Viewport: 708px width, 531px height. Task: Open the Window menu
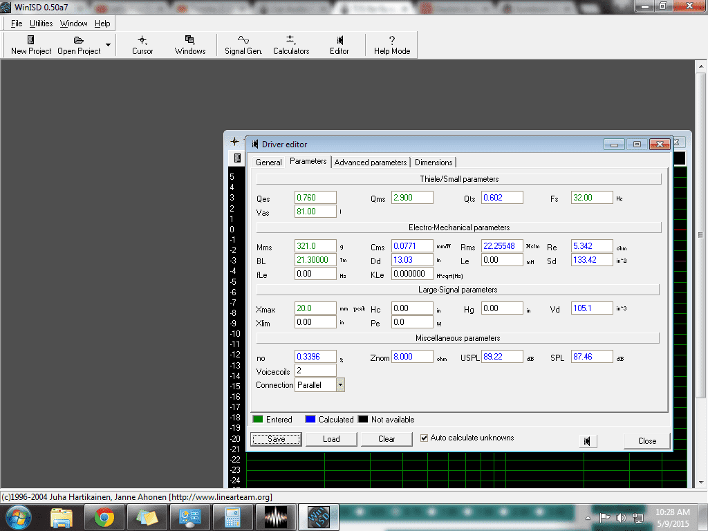click(x=73, y=24)
